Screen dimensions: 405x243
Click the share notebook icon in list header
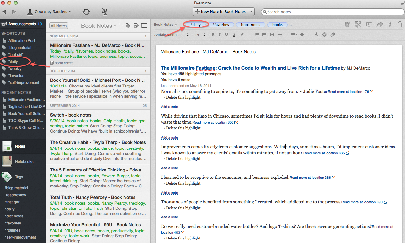click(x=136, y=26)
